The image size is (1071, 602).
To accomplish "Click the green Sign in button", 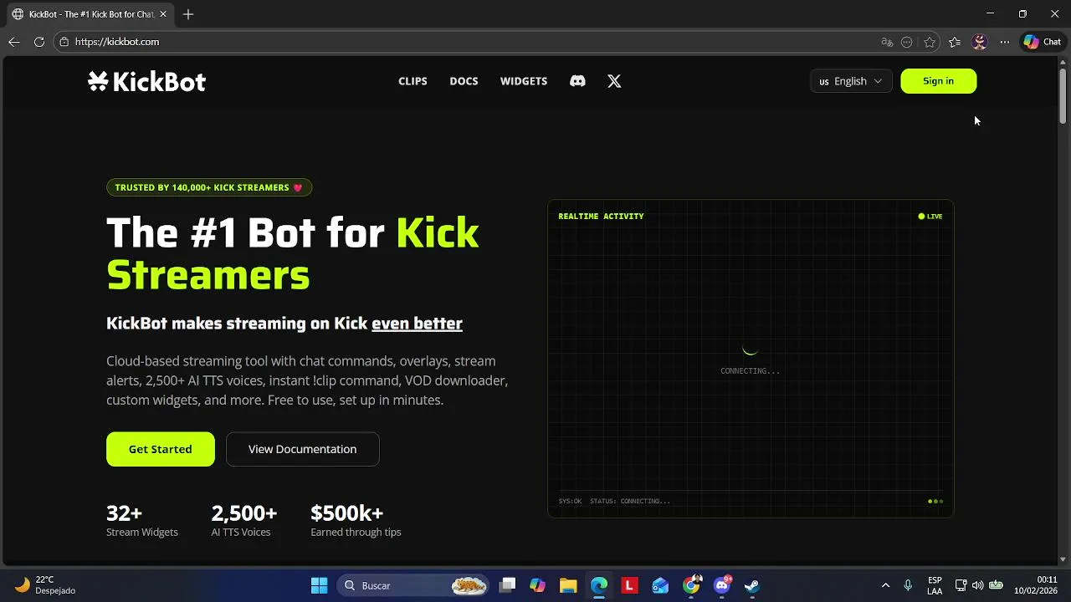I will (938, 81).
